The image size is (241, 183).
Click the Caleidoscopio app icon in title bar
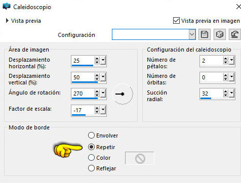point(7,7)
